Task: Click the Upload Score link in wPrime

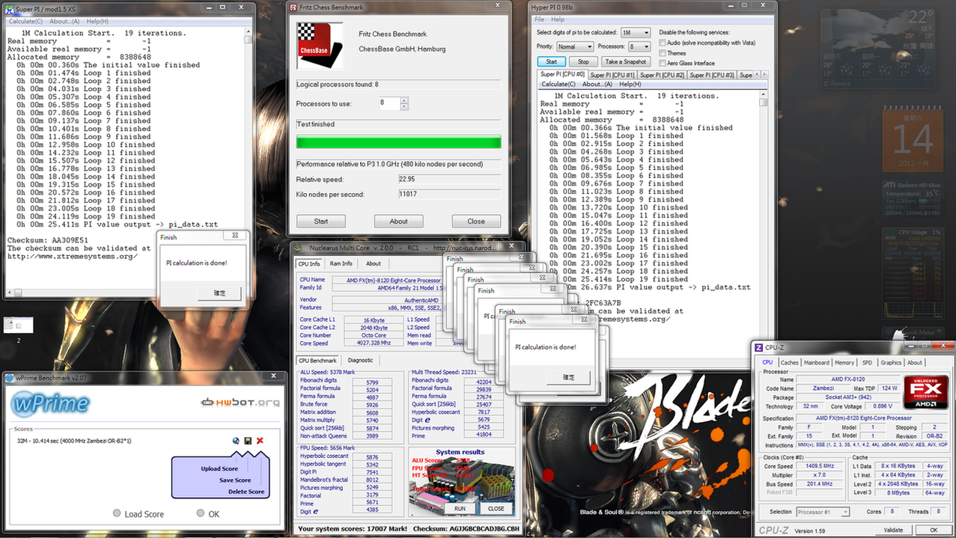Action: click(x=219, y=469)
